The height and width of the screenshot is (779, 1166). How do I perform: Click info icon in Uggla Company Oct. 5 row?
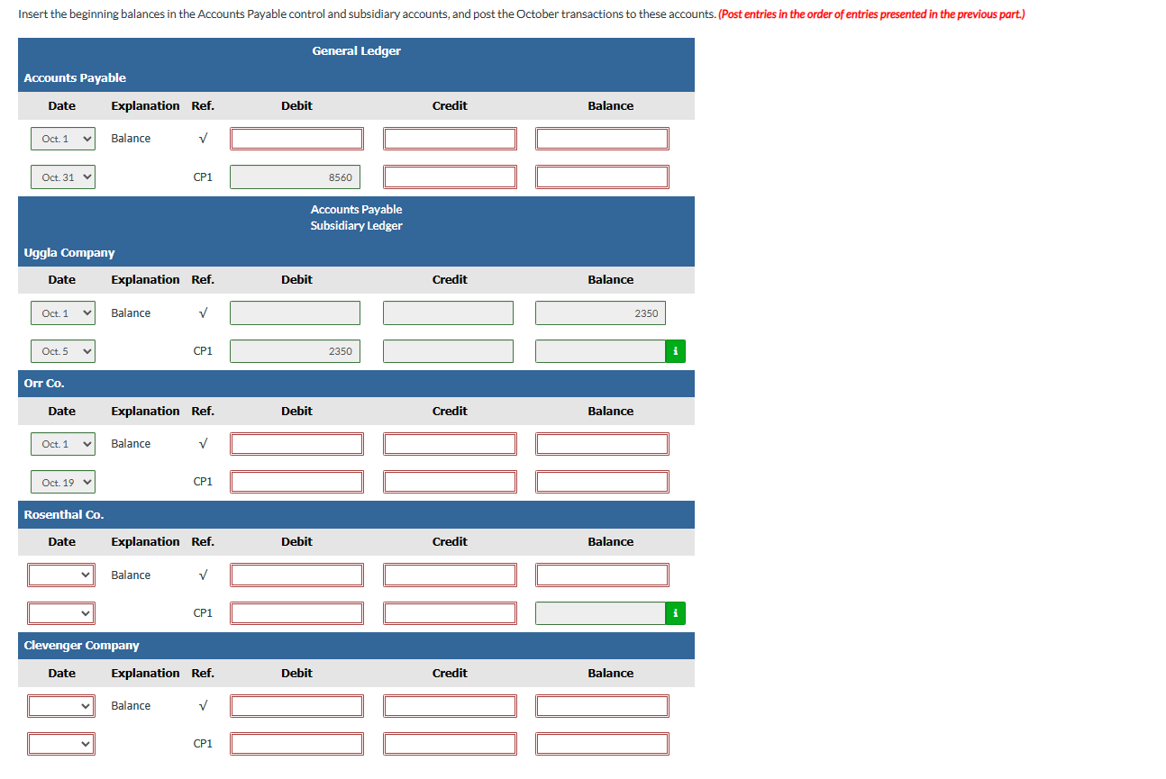pyautogui.click(x=676, y=351)
